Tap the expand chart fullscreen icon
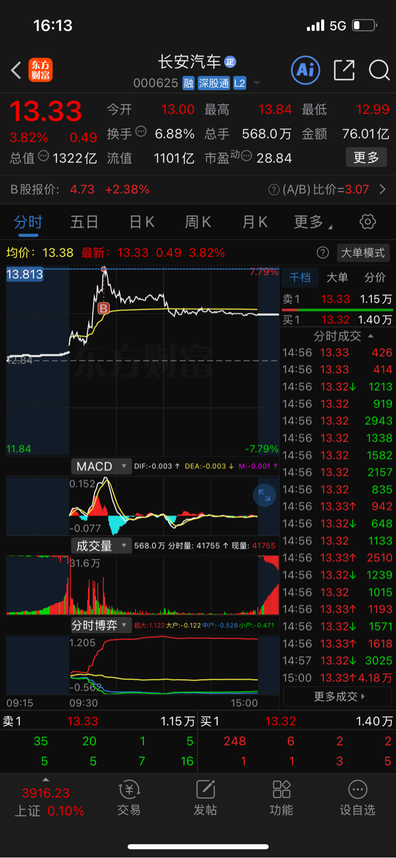Screen dimensions: 396x858 coord(265,495)
